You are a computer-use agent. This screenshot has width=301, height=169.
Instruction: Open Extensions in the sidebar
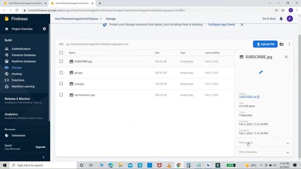click(x=18, y=136)
